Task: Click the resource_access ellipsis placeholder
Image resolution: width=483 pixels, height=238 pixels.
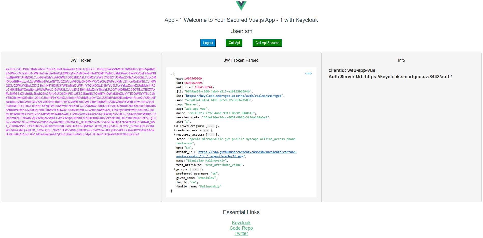Action: point(211,135)
